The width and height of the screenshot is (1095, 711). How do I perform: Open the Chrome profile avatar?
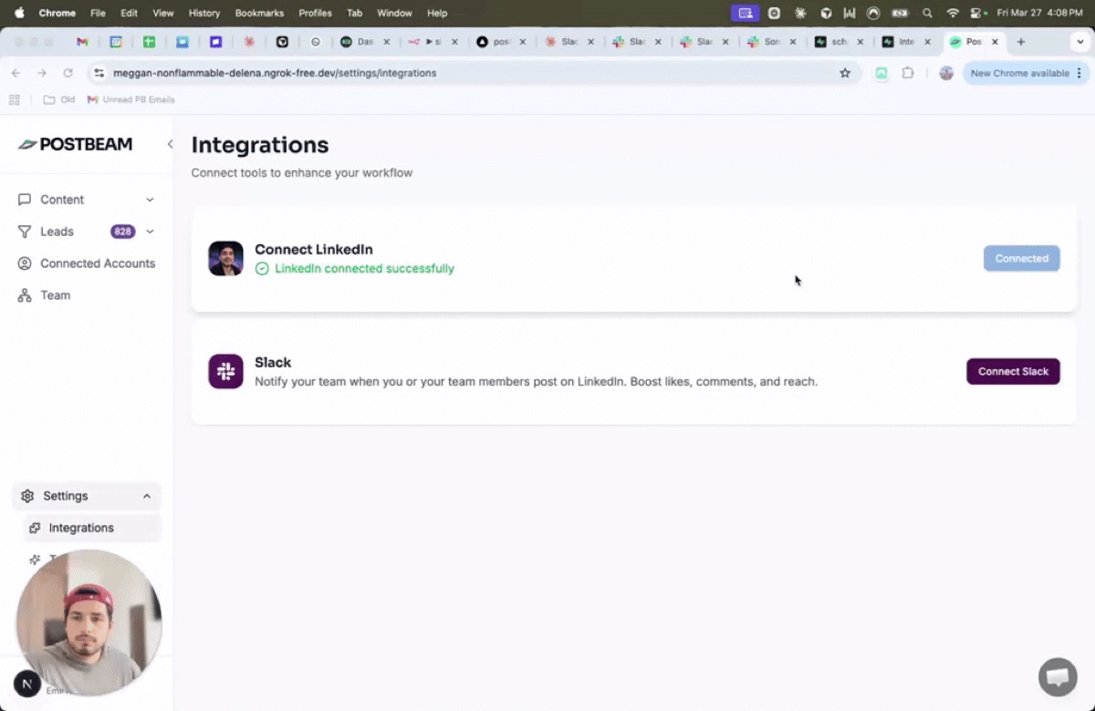coord(946,73)
